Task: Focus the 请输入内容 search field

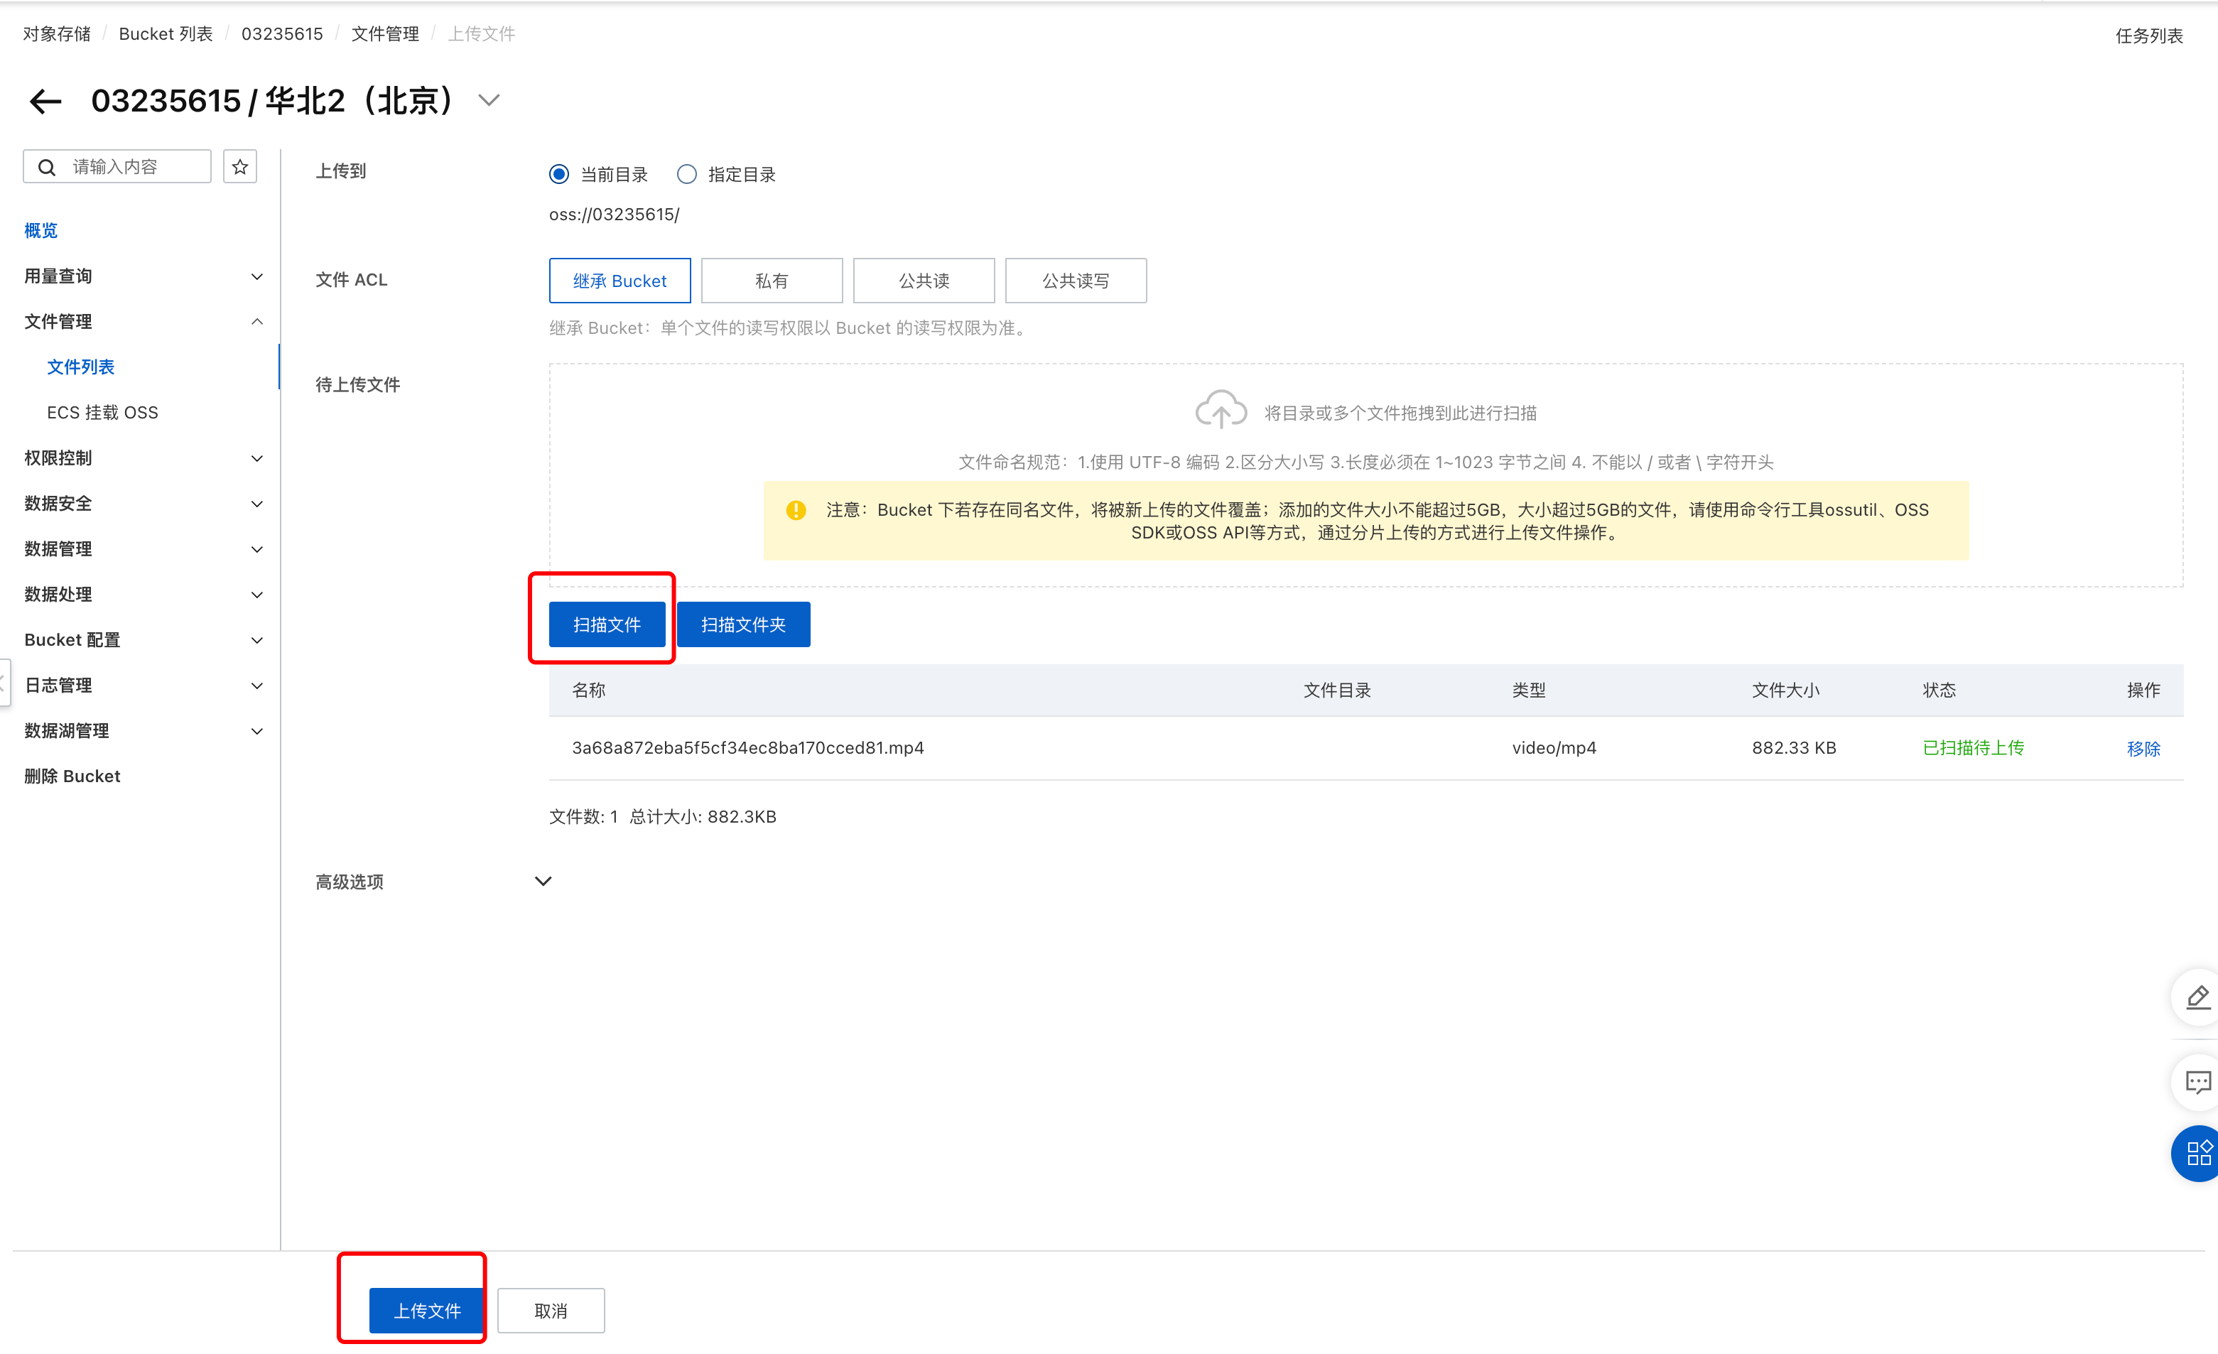Action: tap(117, 166)
